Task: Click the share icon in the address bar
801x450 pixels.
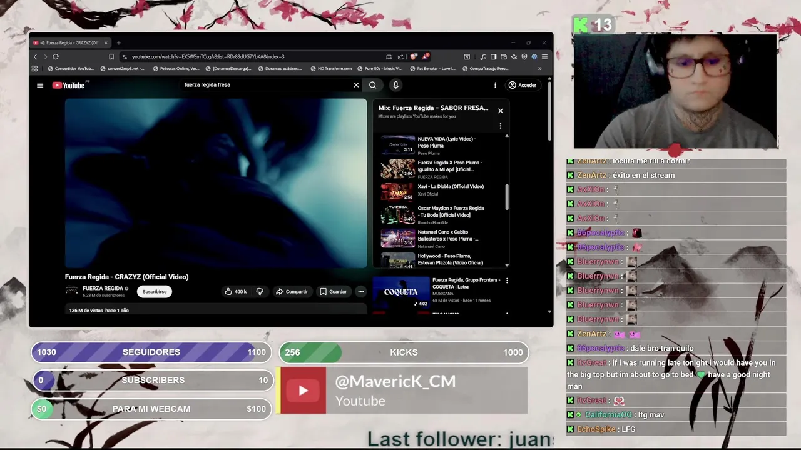Action: 400,56
